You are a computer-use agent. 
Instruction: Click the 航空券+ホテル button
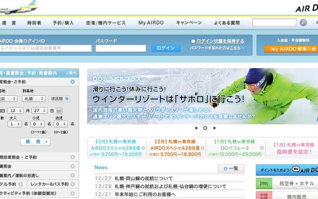coord(287,184)
